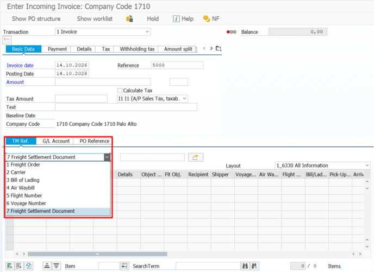Click the horizontal scrollbar thumb of the table
Screen dimensions: 374x272
pos(97,254)
